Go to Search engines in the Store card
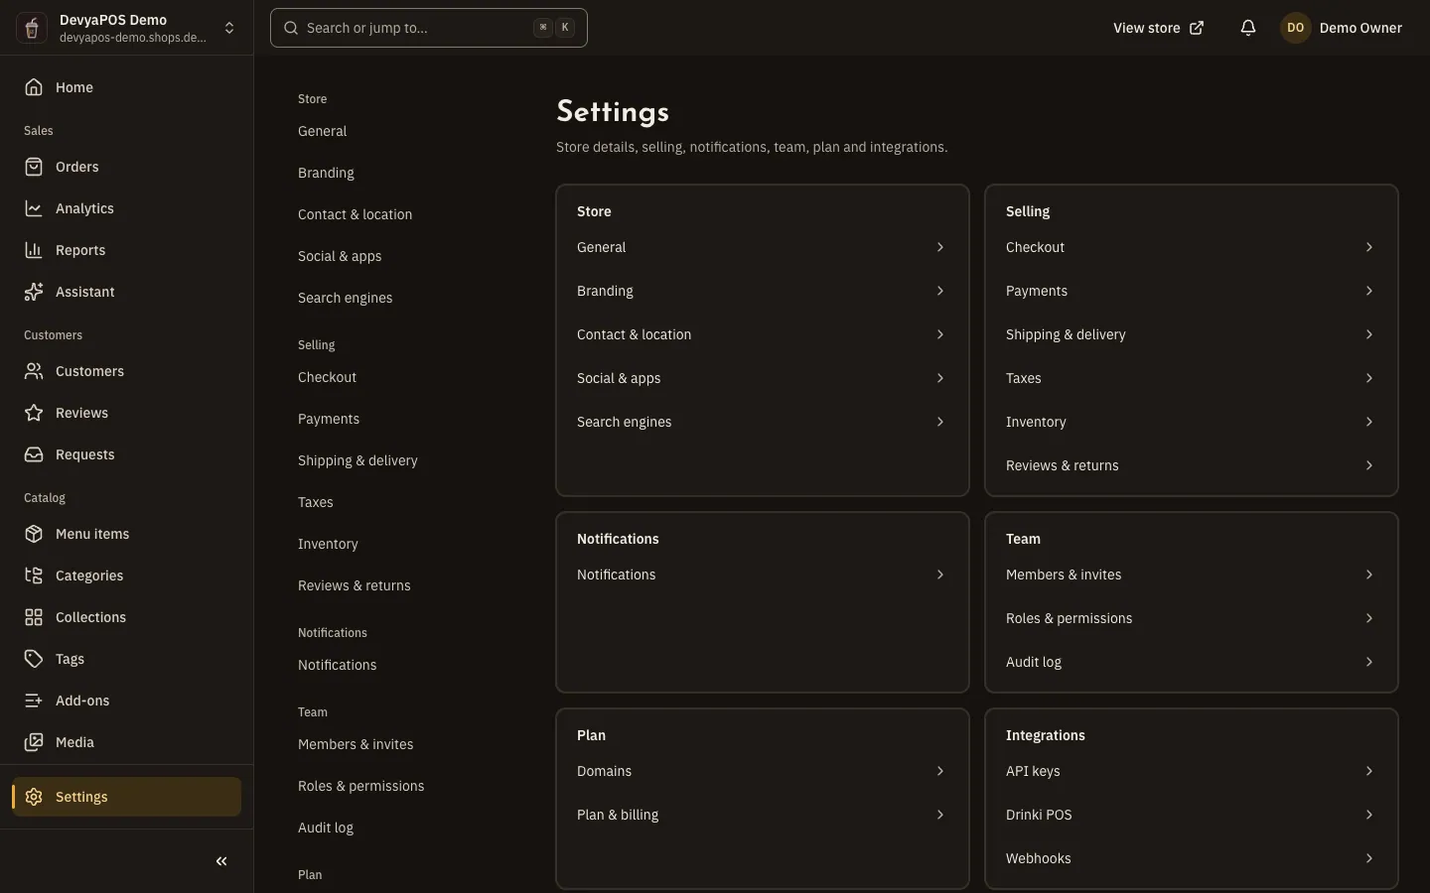The image size is (1430, 893). (762, 422)
